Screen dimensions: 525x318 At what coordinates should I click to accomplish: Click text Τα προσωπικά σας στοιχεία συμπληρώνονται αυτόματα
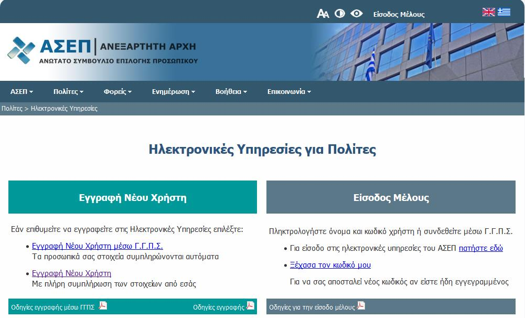point(125,257)
